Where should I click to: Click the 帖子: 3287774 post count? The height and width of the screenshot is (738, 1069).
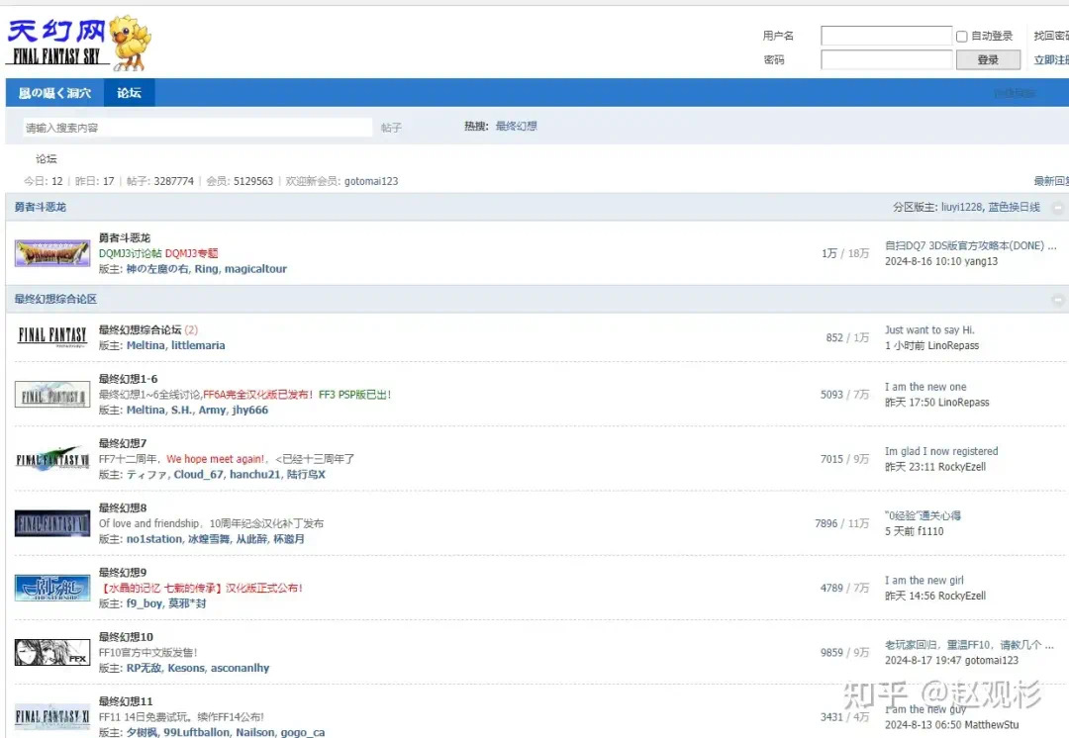click(160, 181)
